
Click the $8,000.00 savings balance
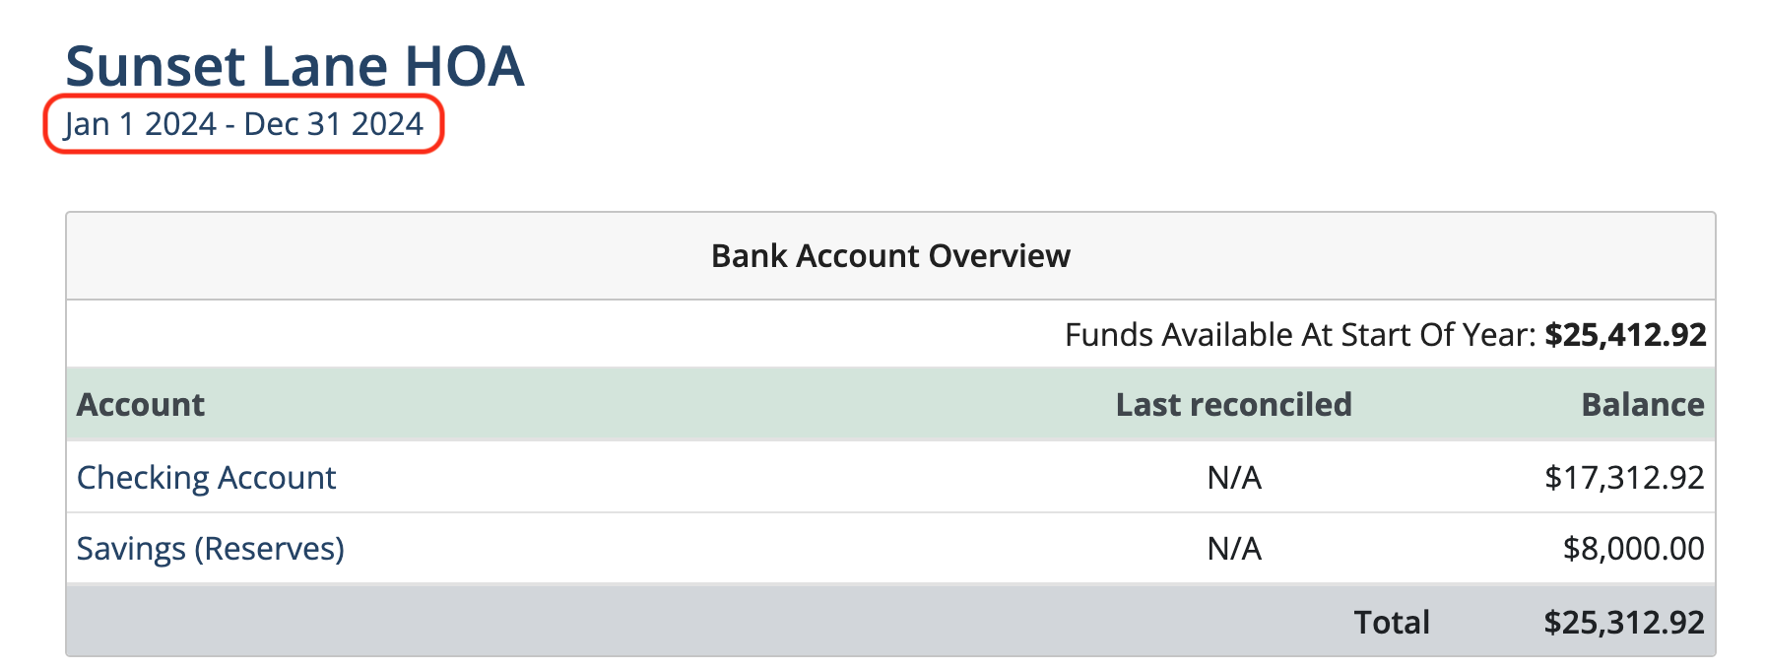1633,549
